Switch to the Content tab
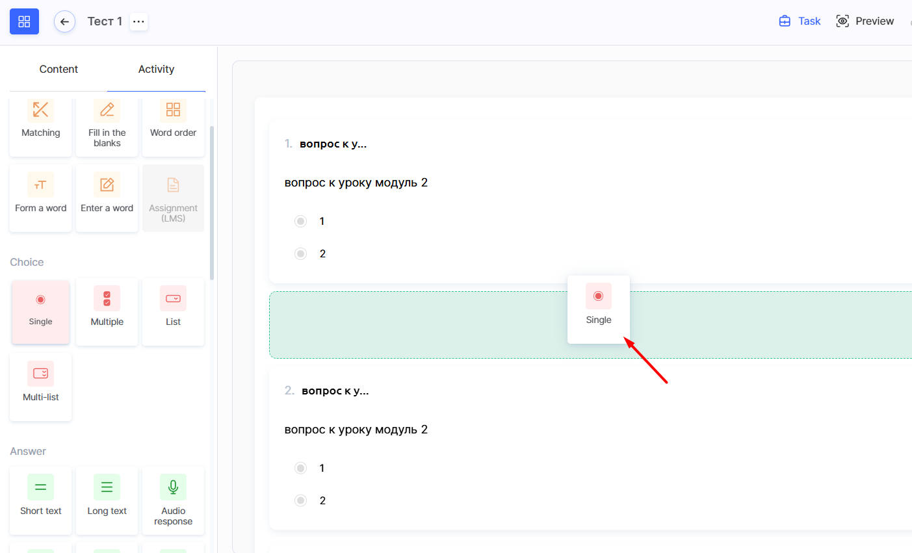 [x=59, y=69]
